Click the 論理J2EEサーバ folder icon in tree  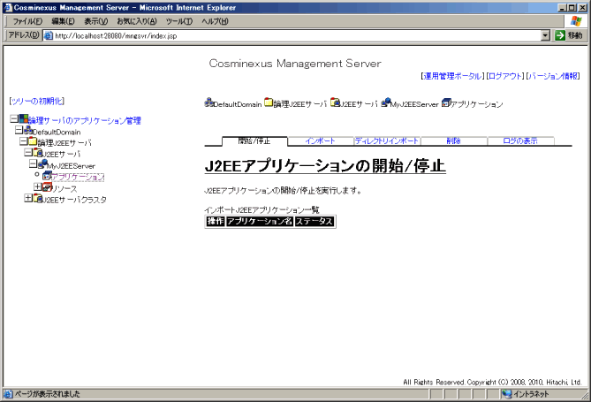34,141
